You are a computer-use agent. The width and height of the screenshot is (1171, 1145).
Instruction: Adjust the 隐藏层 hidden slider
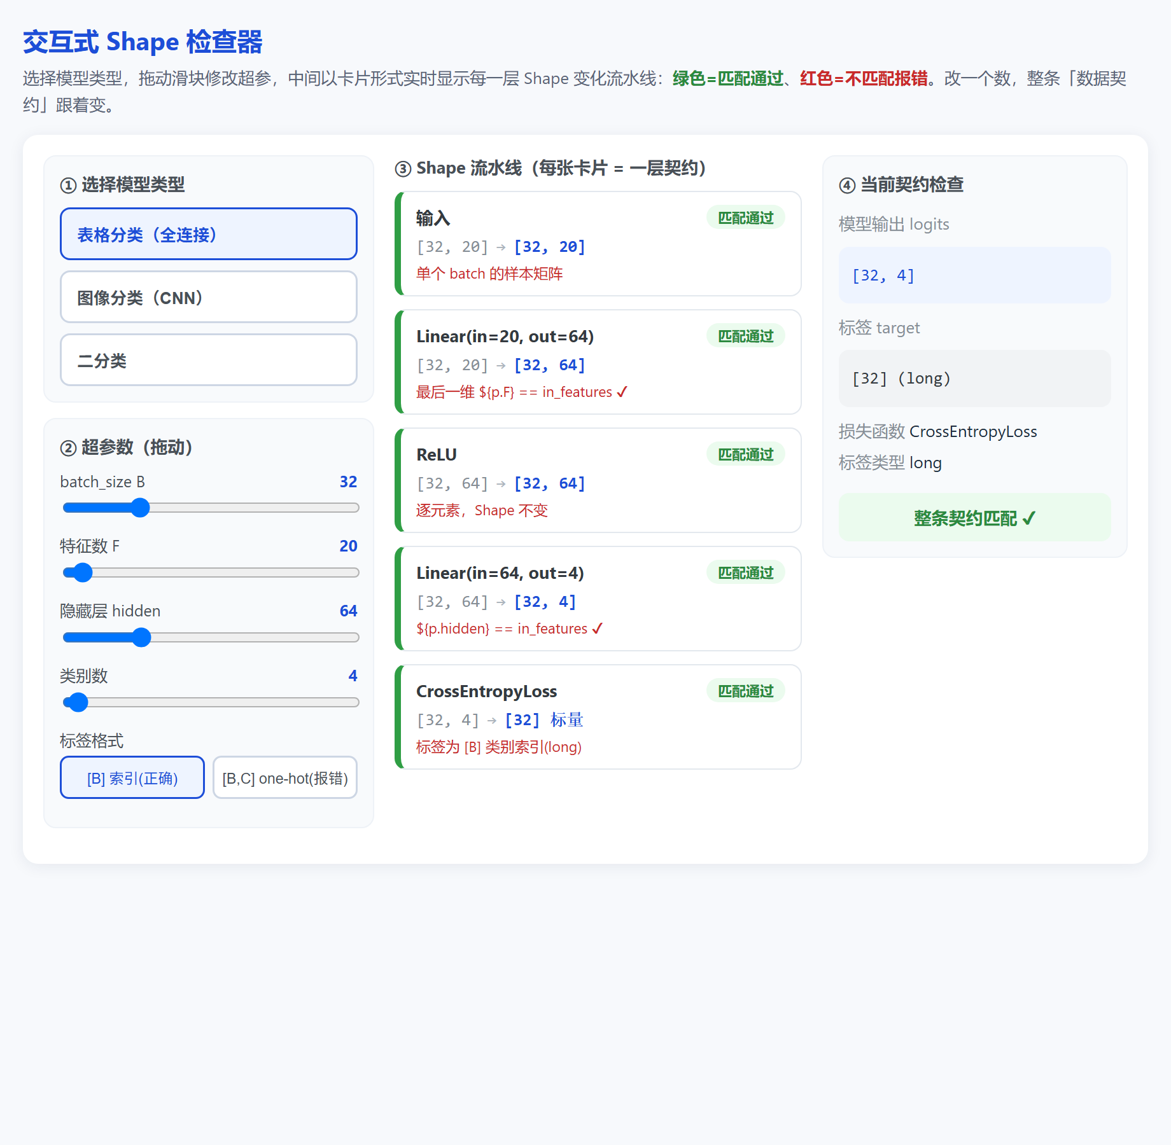point(211,637)
